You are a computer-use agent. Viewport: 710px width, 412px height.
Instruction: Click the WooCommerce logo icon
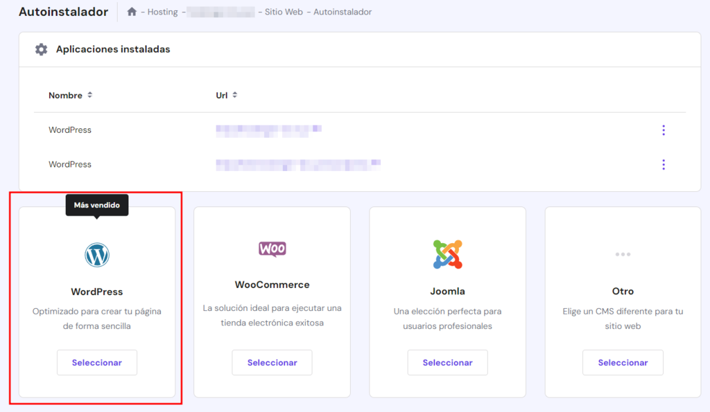click(272, 247)
